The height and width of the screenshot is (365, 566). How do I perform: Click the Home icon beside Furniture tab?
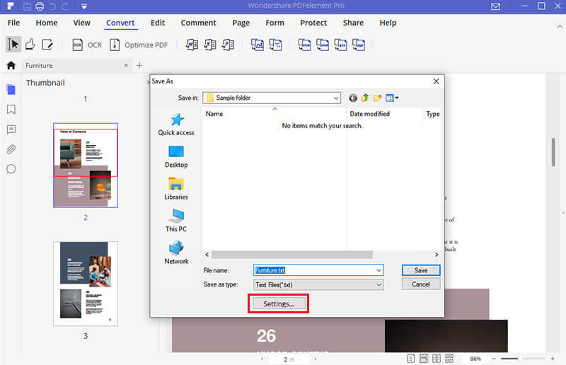[11, 66]
